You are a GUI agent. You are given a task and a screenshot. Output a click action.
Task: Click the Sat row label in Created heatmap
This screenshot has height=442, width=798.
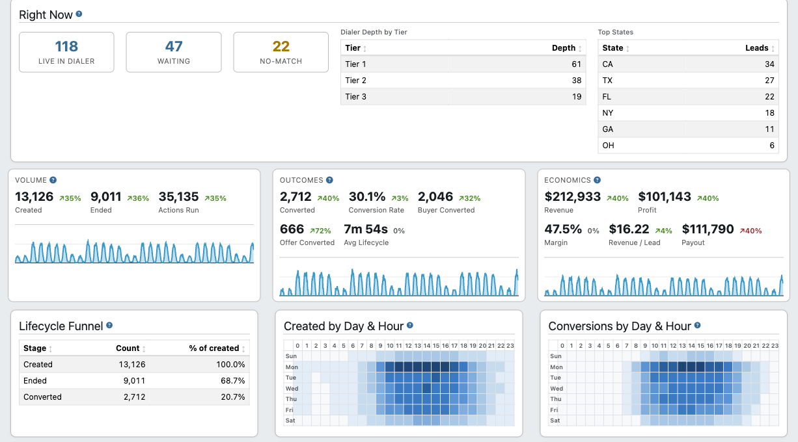point(290,421)
